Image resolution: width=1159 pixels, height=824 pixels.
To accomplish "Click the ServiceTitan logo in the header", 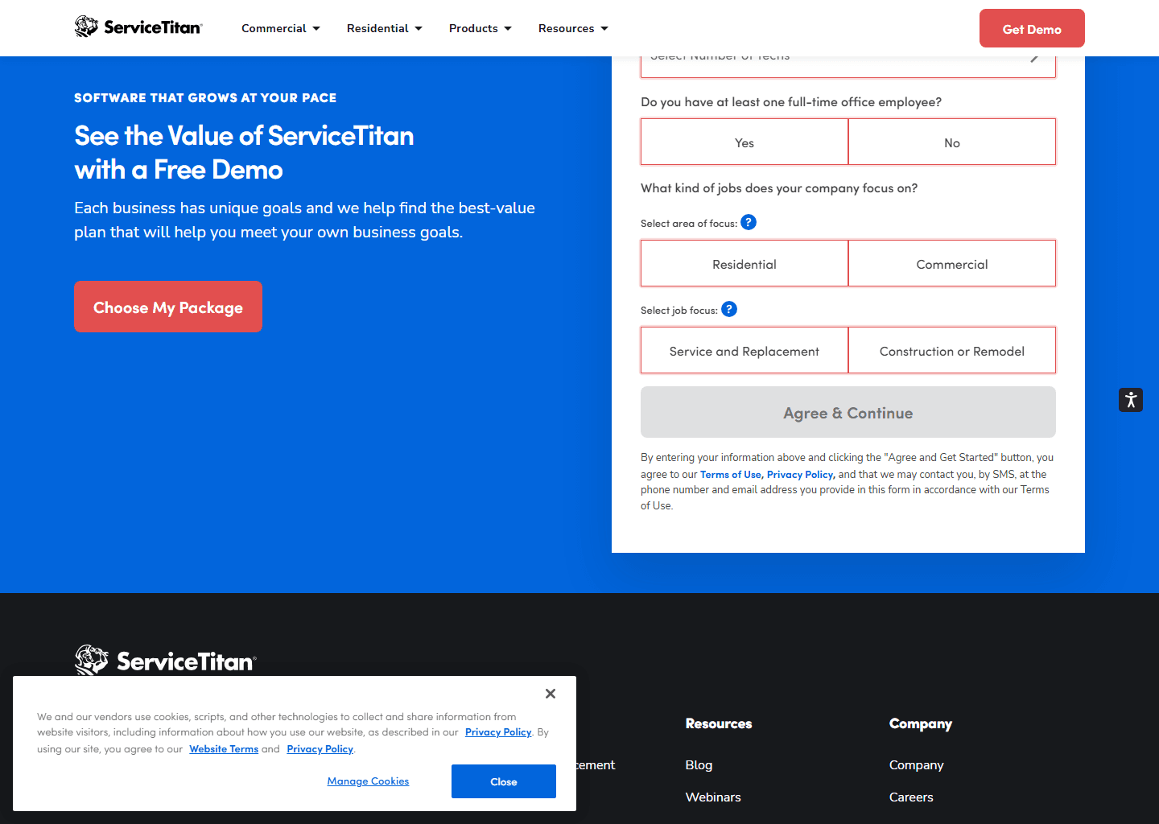I will 138,27.
